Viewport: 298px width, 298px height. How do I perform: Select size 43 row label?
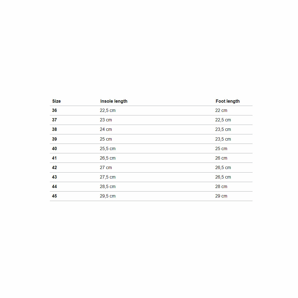click(x=54, y=177)
